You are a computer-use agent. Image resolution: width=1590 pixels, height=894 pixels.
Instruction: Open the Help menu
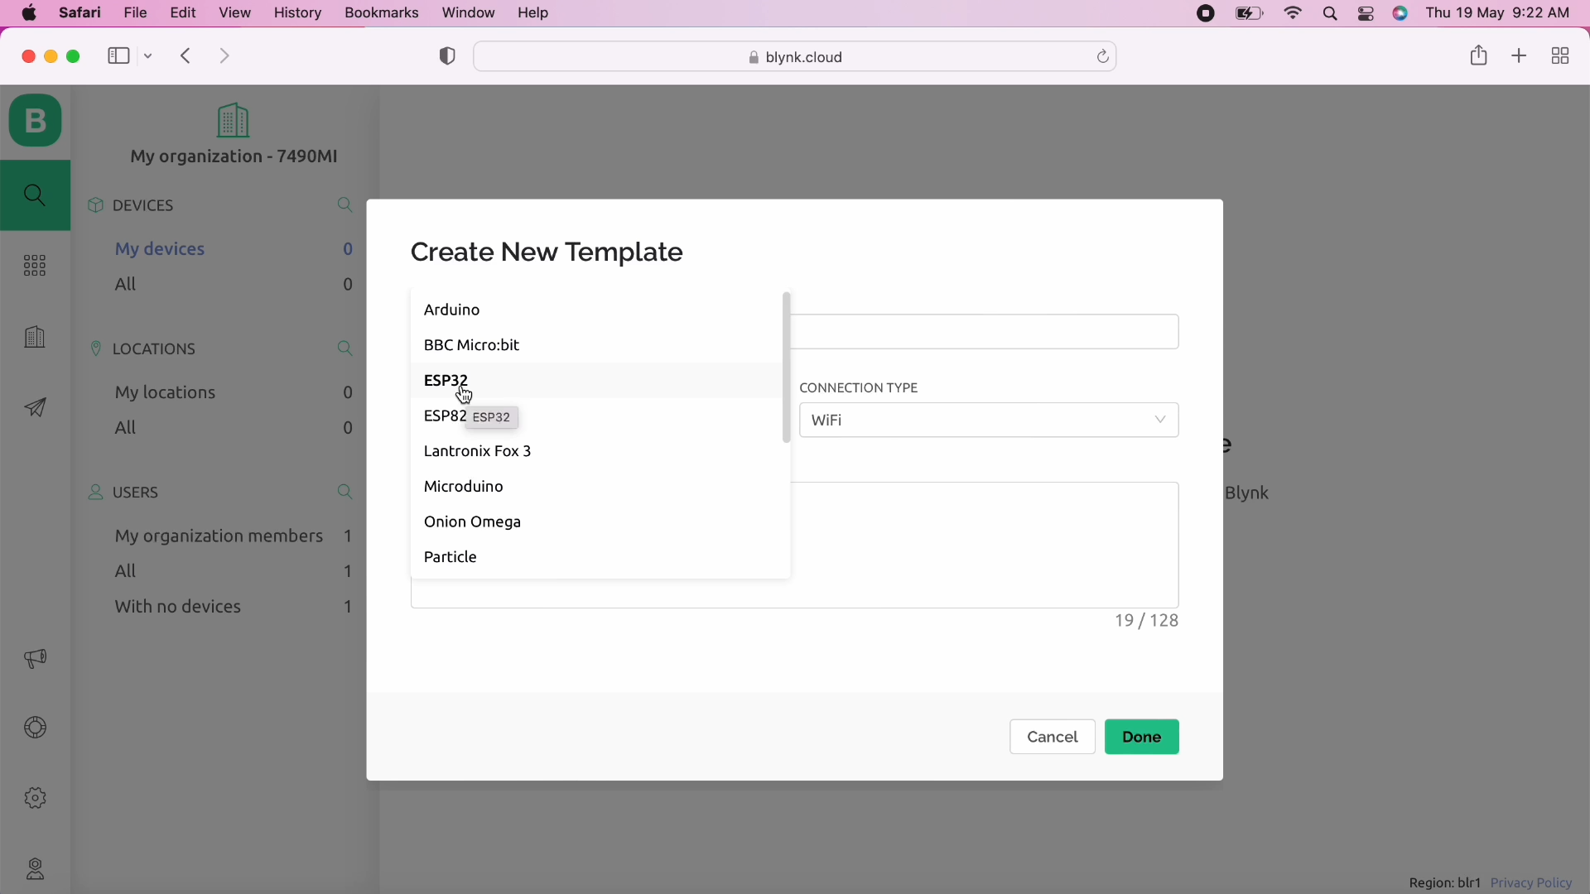(534, 13)
